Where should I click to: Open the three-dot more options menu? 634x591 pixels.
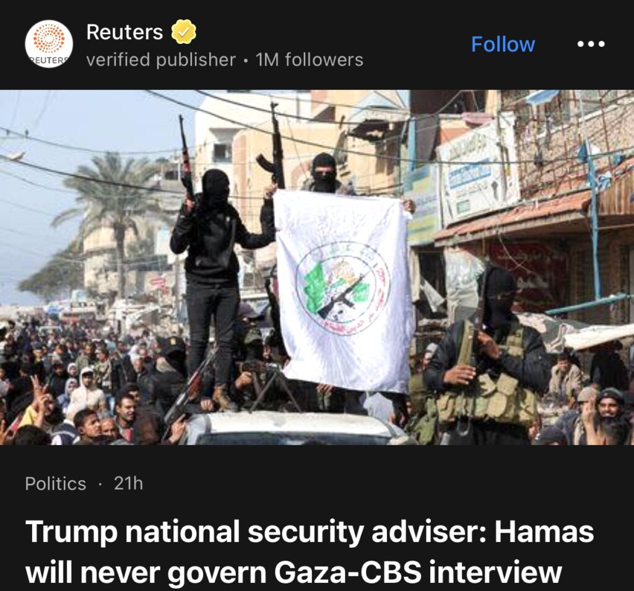coord(591,44)
